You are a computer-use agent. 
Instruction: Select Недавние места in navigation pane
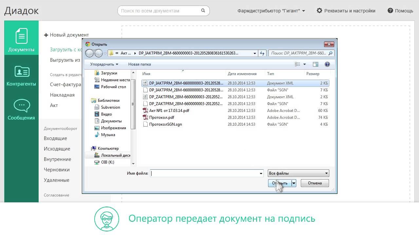pos(112,80)
